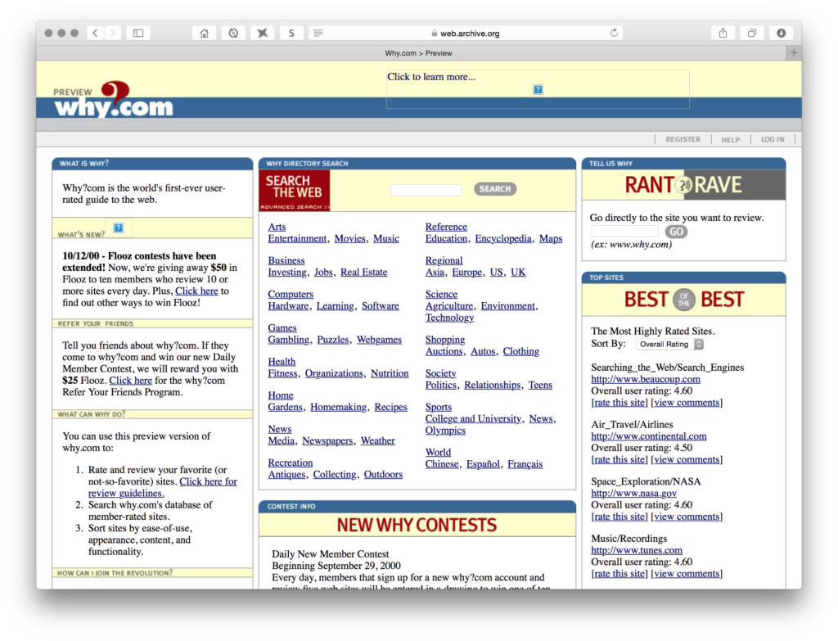Click the LOG IN menu item
Screen dimensions: 838x641
(772, 139)
